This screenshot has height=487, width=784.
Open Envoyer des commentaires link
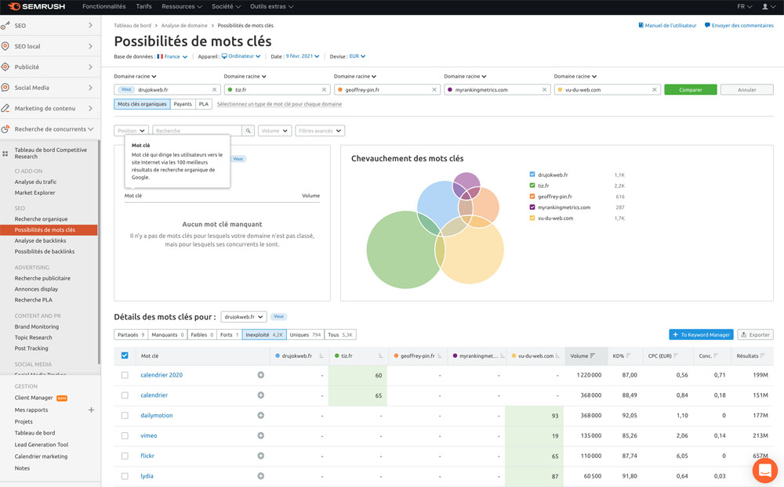tap(739, 26)
